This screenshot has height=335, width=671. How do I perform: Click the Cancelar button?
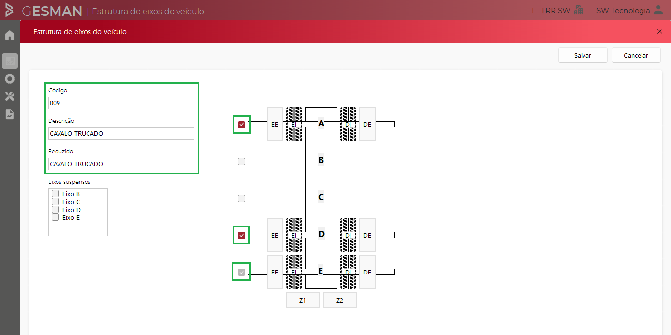(636, 56)
